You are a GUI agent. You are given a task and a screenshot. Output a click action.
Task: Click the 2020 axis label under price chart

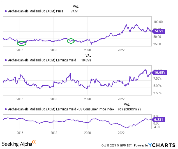[x=87, y=50]
